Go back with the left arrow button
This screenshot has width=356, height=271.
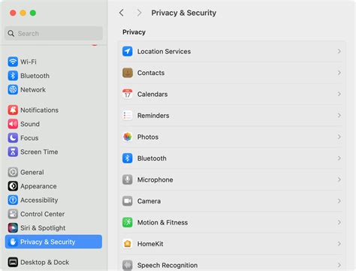click(122, 13)
